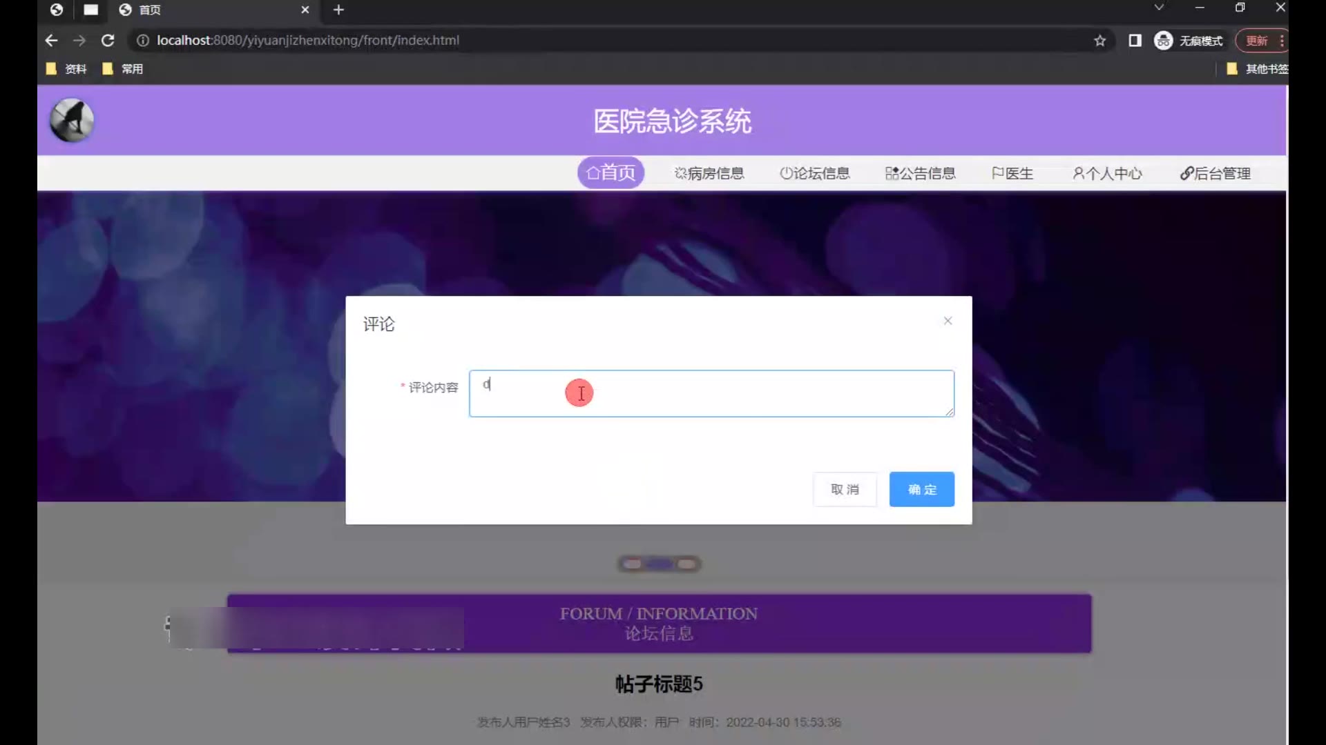Expand the 其他书签 bookmarks folder

[x=1257, y=69]
